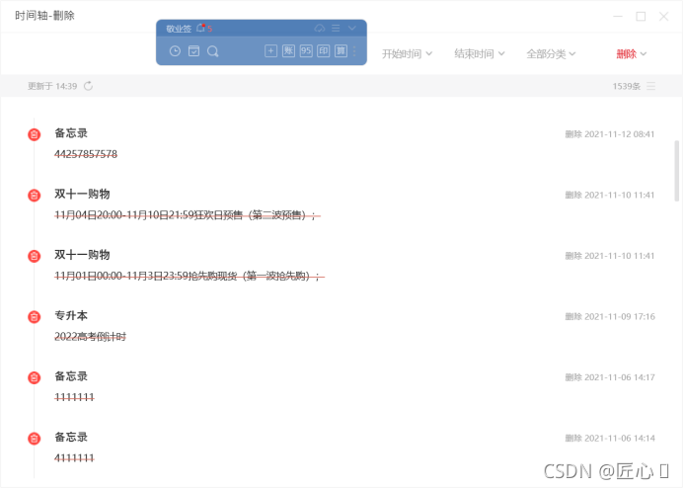Image resolution: width=684 pixels, height=489 pixels.
Task: Click the struck-through text 1111111
Action: [x=74, y=397]
